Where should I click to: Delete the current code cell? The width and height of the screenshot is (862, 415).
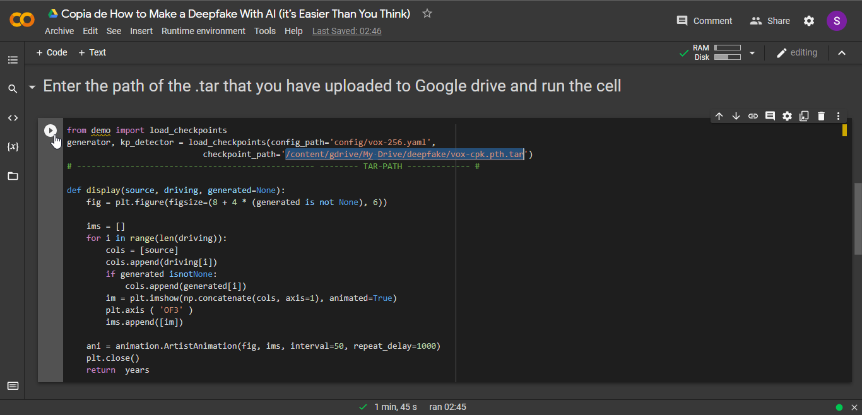(x=821, y=116)
